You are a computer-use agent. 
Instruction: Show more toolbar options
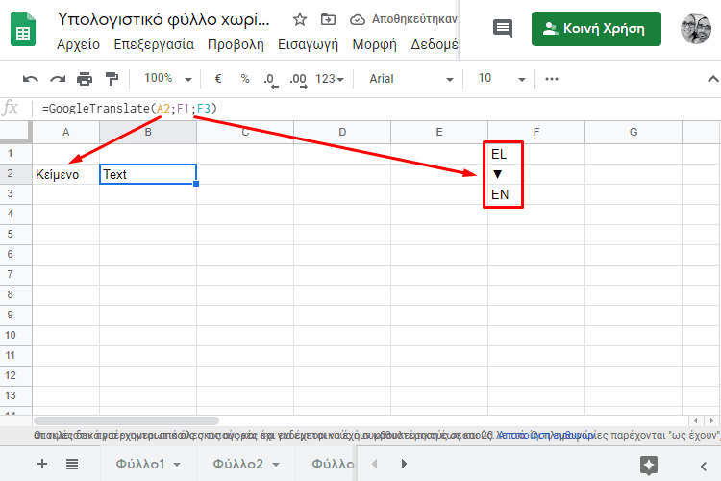coord(552,79)
